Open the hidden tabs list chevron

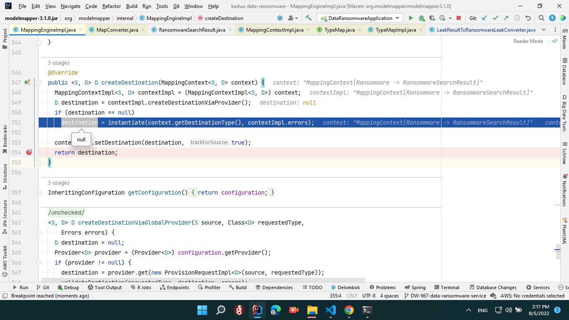tap(544, 30)
